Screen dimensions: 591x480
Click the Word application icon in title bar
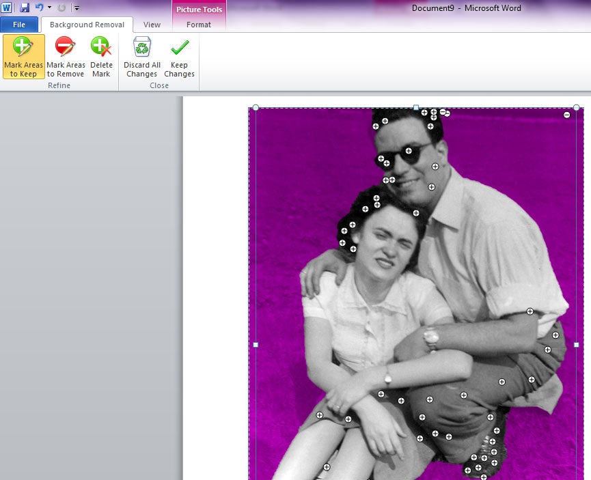click(x=6, y=7)
